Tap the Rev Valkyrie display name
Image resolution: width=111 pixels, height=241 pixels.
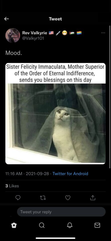click(x=34, y=33)
